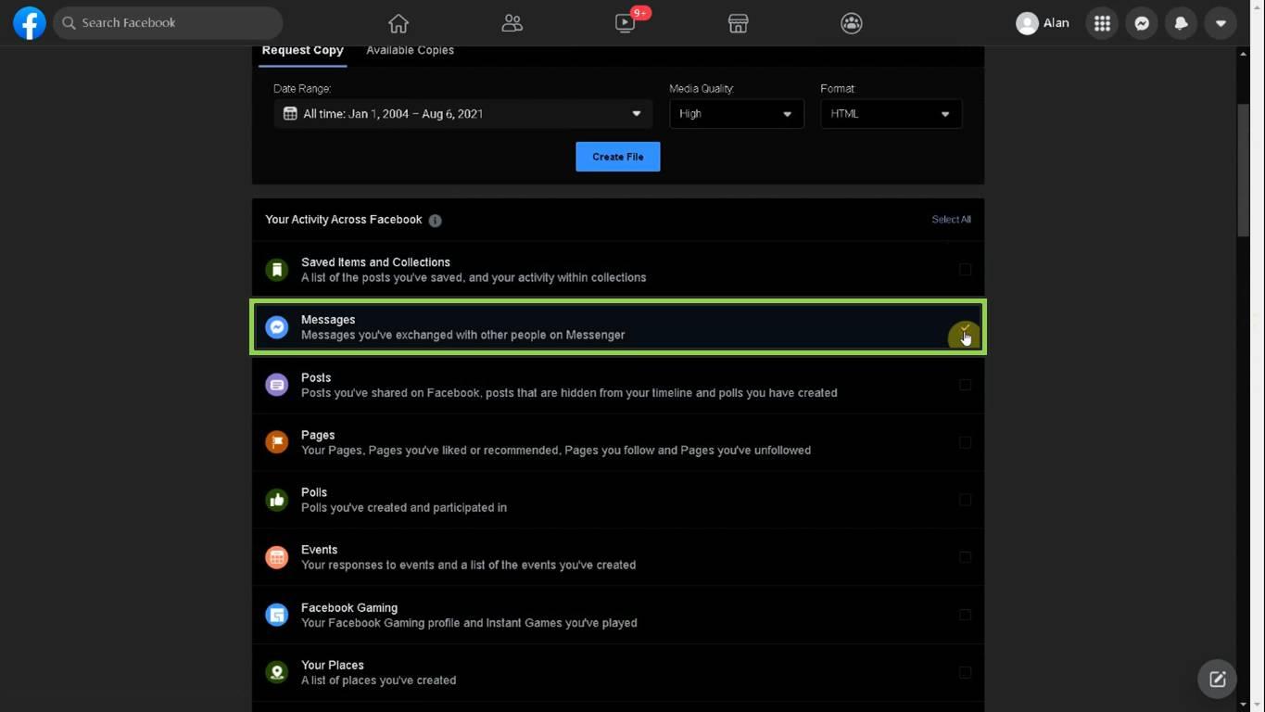Click the Pages row flag icon
This screenshot has width=1265, height=712.
(276, 442)
